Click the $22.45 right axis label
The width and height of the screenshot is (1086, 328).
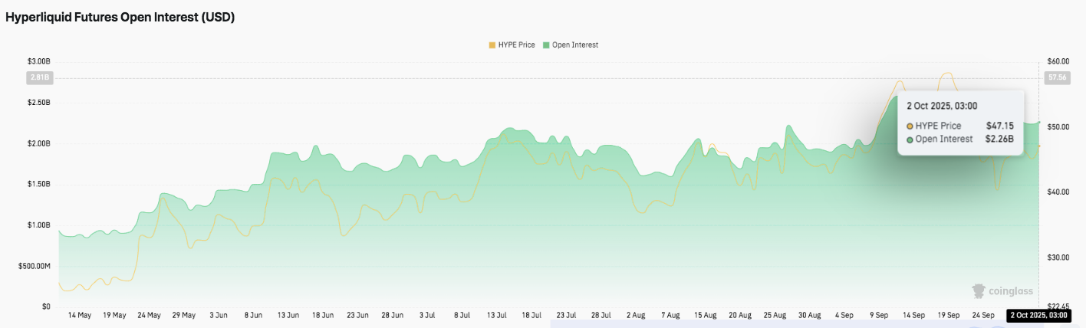click(x=1058, y=307)
